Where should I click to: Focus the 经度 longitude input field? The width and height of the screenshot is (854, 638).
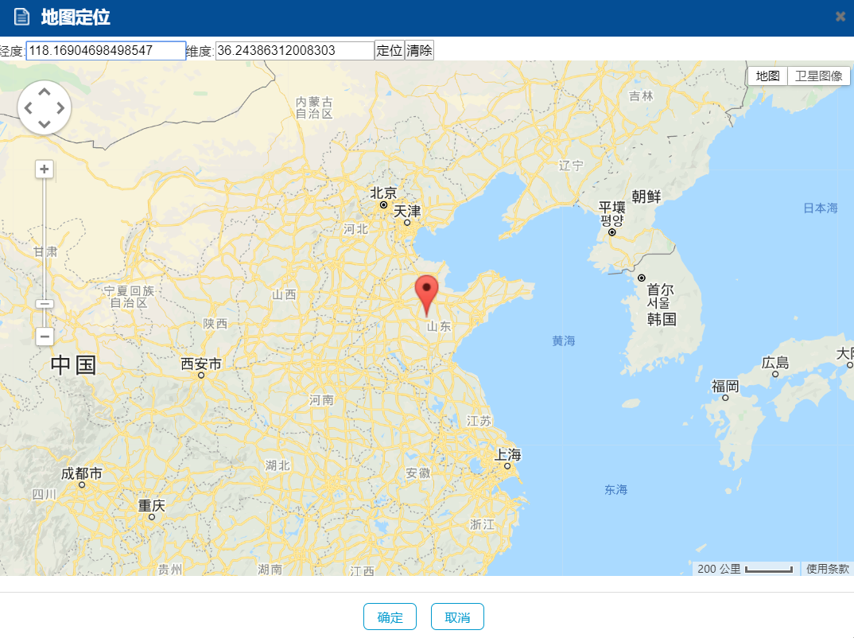click(106, 51)
